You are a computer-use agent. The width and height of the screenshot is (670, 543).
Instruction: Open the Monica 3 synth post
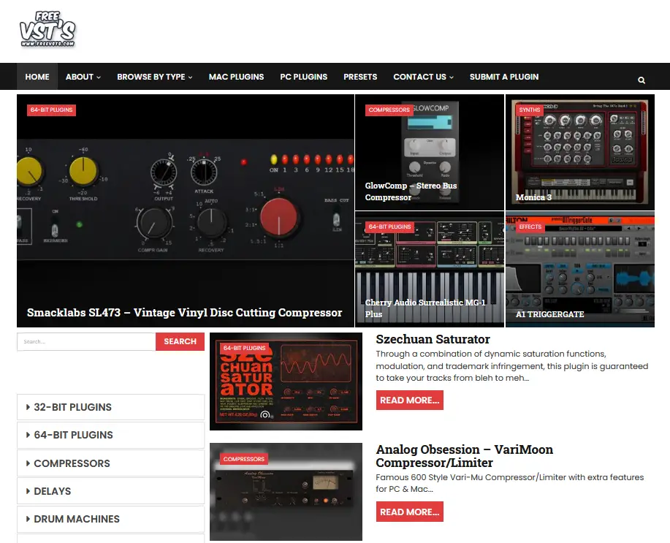[x=533, y=197]
